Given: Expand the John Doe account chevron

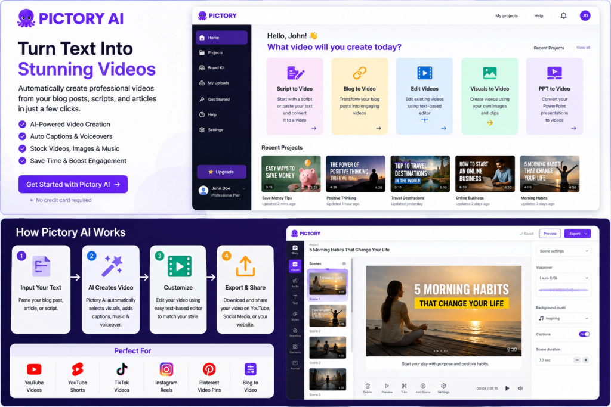Looking at the screenshot, I should [244, 189].
